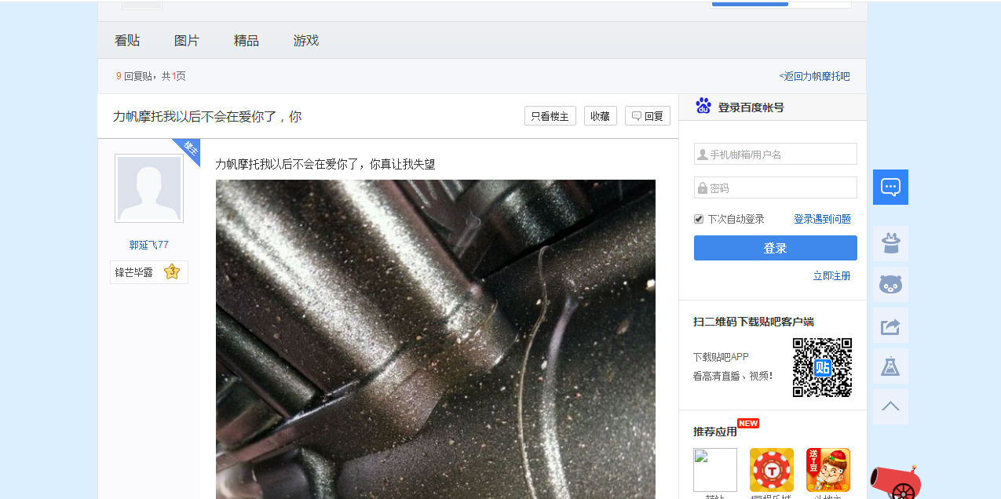Click the 下载贴吧APP text

(x=721, y=357)
